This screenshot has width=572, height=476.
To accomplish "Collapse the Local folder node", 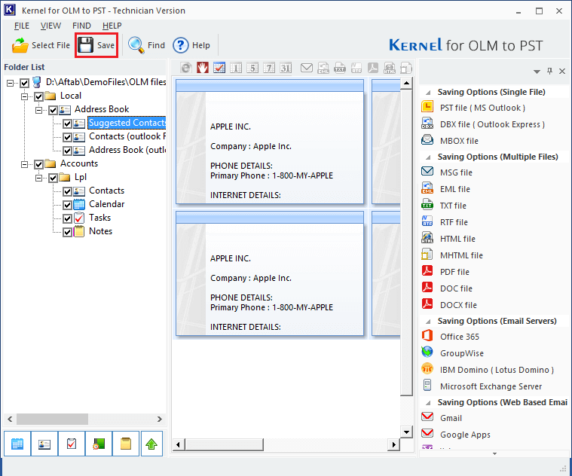I will click(x=24, y=96).
